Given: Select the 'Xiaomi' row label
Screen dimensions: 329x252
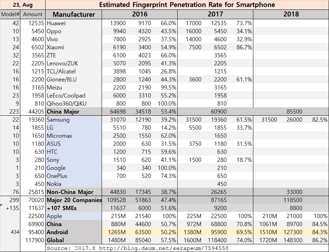Looking at the screenshot, I should [x=74, y=47].
